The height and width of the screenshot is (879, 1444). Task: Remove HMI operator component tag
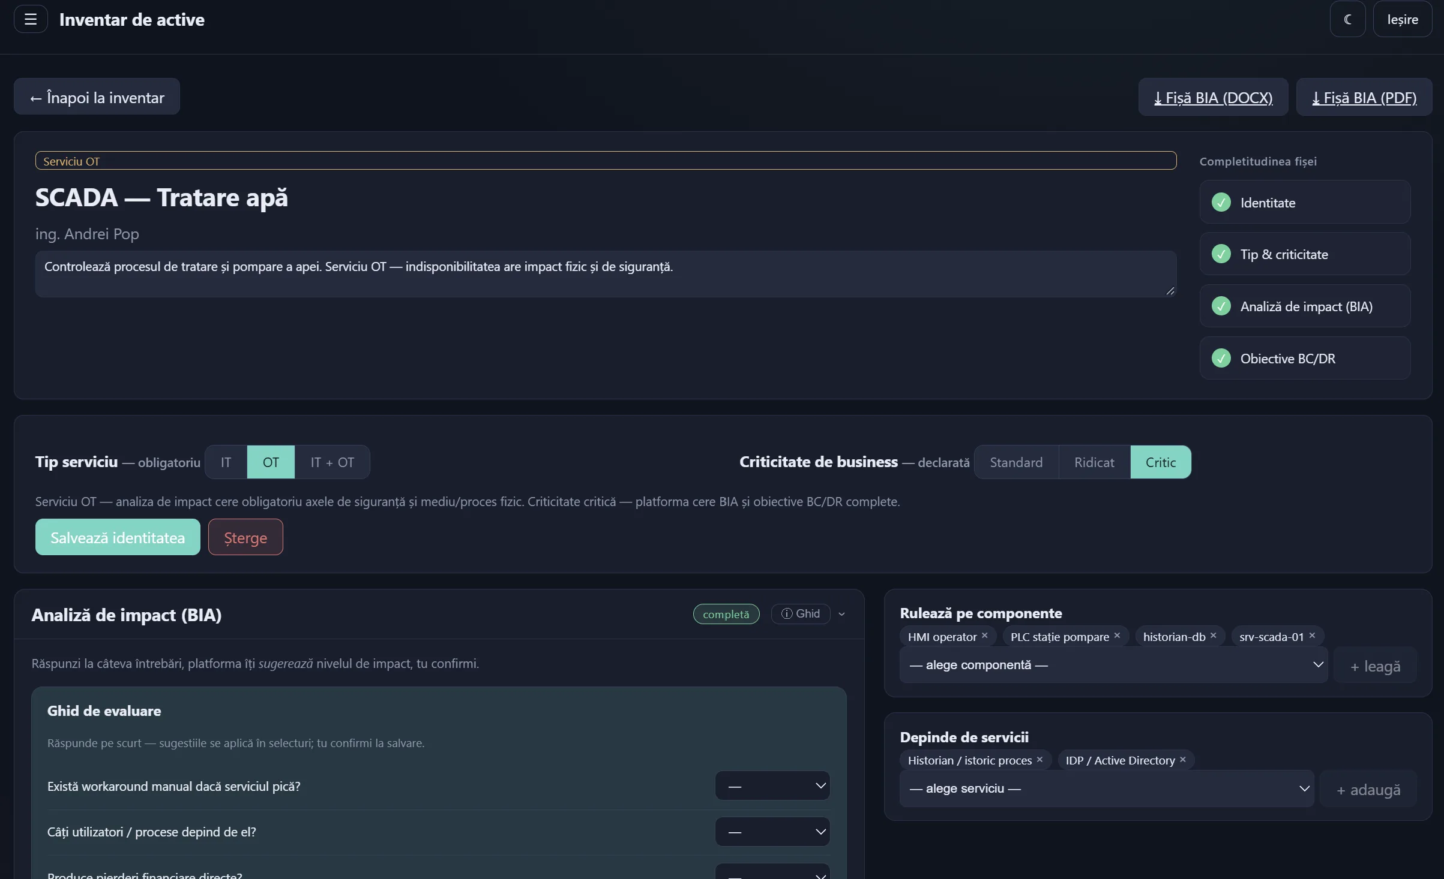(x=985, y=636)
